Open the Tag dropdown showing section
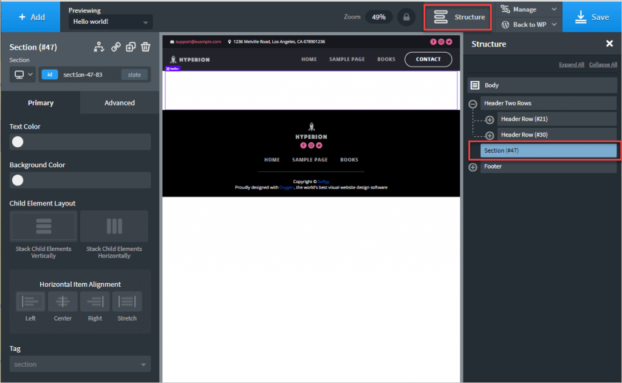The width and height of the screenshot is (622, 383). tap(80, 364)
